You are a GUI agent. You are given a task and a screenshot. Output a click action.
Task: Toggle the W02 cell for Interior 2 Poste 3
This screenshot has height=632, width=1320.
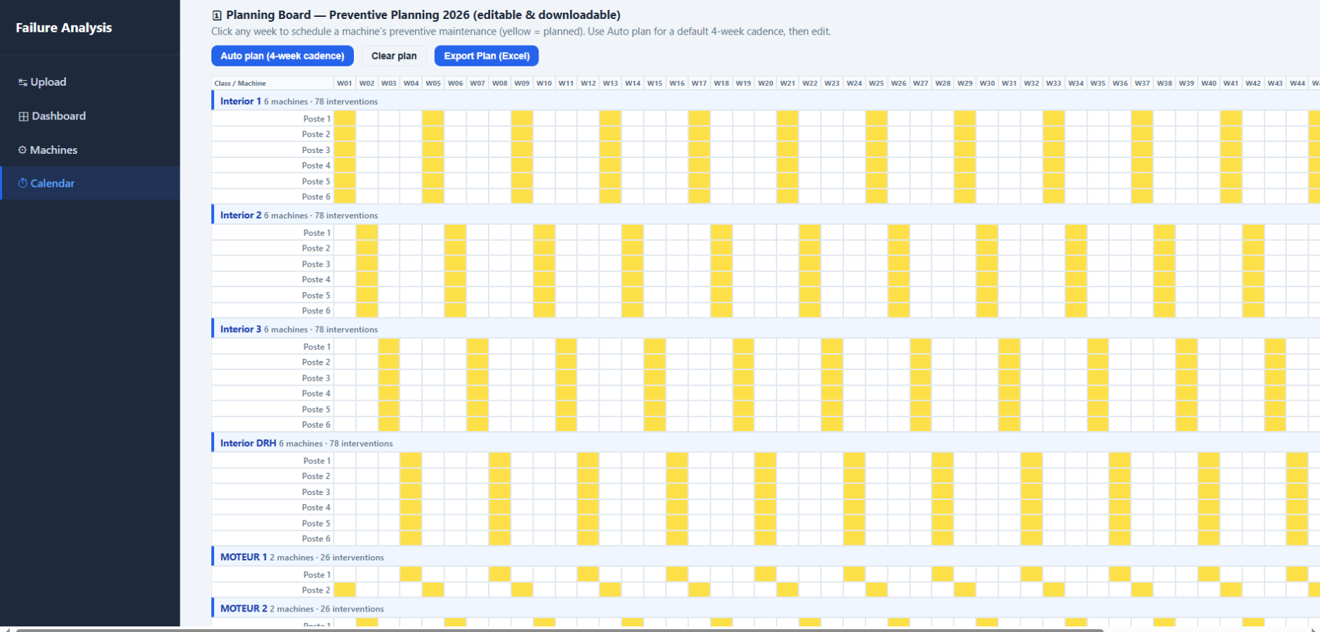(x=367, y=264)
